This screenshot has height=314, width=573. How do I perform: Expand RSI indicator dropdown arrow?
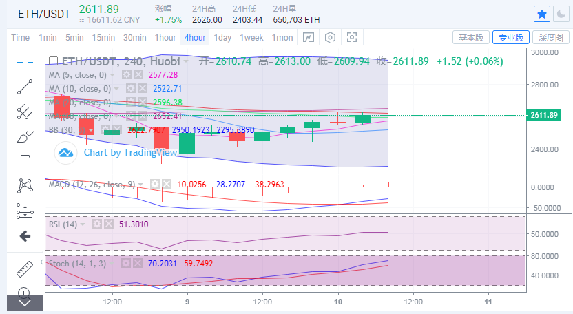pyautogui.click(x=83, y=224)
